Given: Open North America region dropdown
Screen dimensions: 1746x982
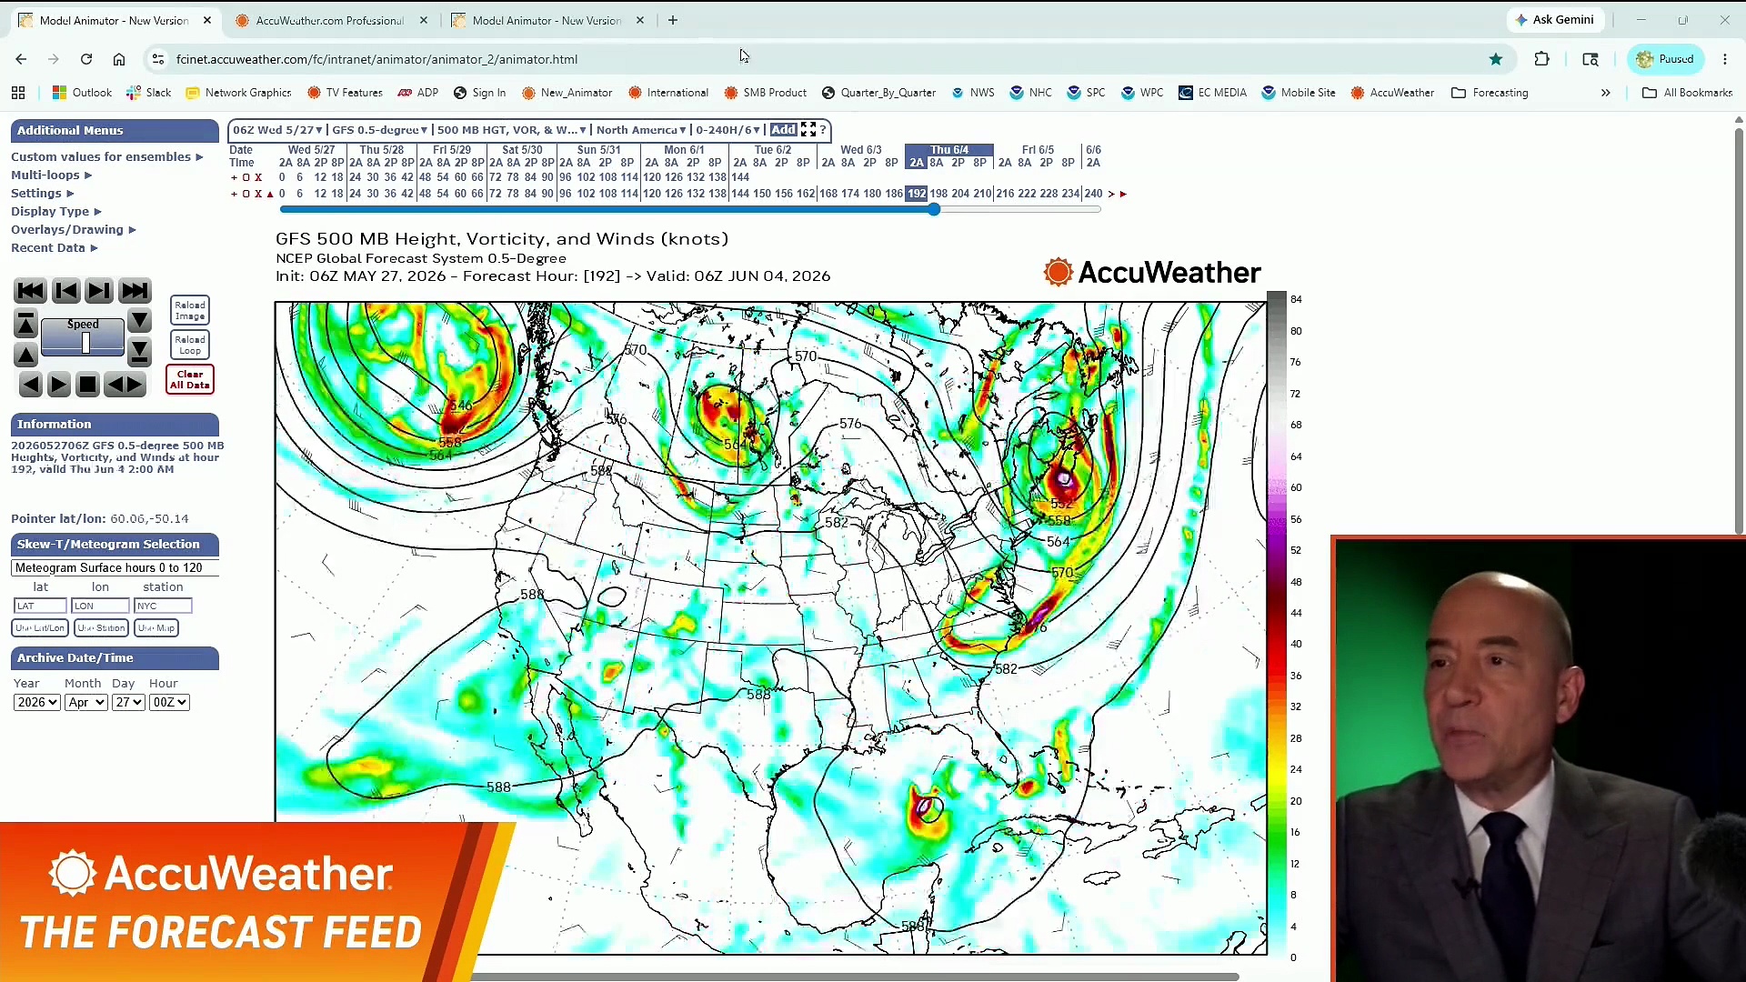Looking at the screenshot, I should click(x=641, y=130).
